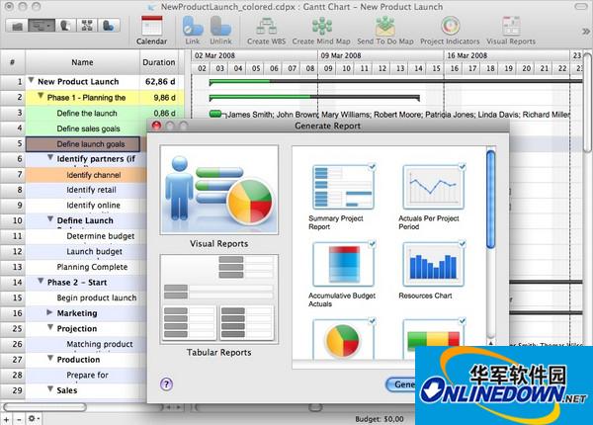The width and height of the screenshot is (593, 425).
Task: Collapse the Identify partners group
Action: point(50,157)
